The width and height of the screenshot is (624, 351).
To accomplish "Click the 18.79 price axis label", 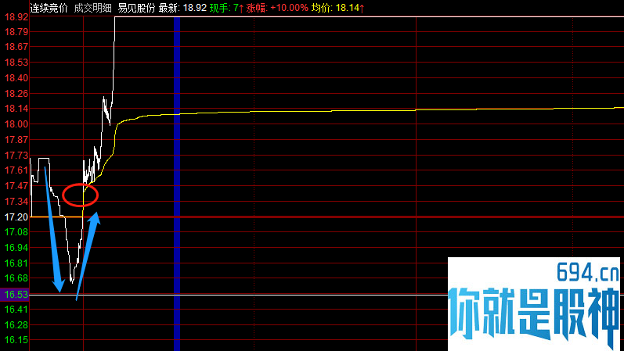I will [16, 32].
